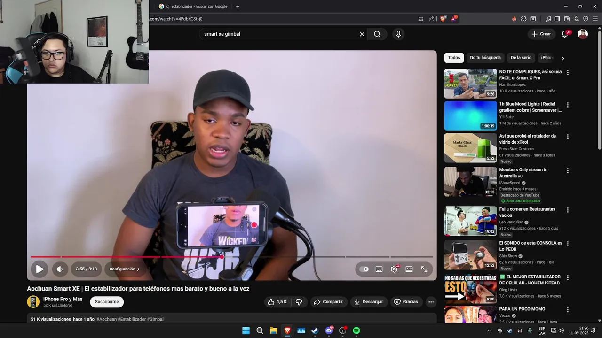
Task: Click the Compartir button
Action: tap(328, 302)
